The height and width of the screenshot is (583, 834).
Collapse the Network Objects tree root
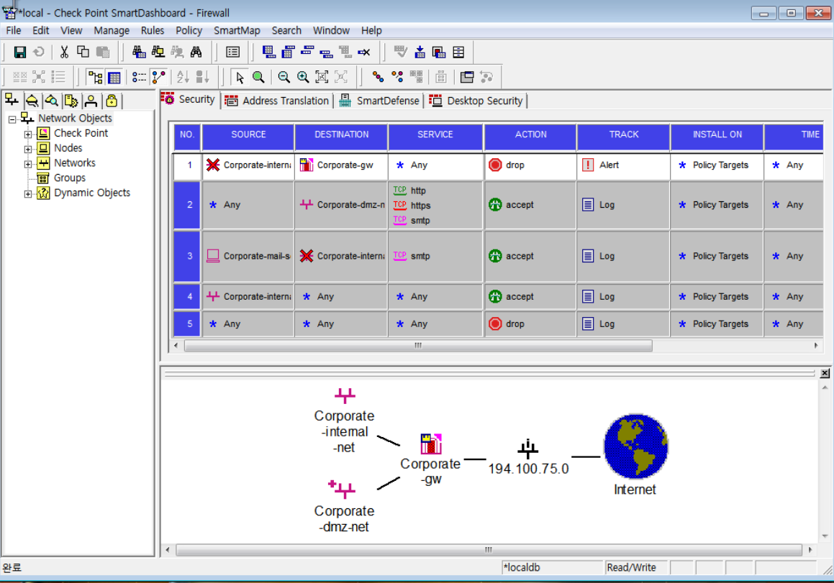[x=12, y=119]
